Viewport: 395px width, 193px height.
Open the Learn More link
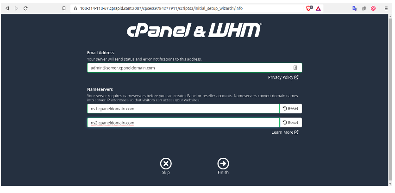point(285,132)
